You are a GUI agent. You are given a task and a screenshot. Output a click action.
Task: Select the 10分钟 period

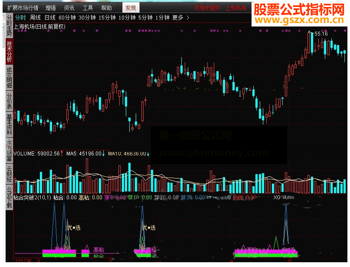[127, 17]
